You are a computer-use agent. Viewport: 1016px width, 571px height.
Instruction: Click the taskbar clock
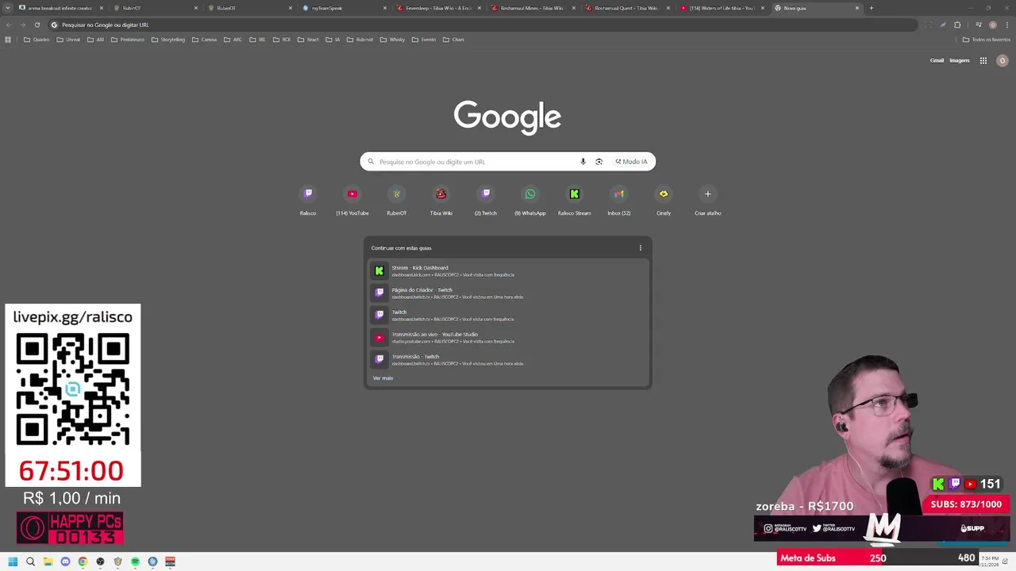coord(990,561)
